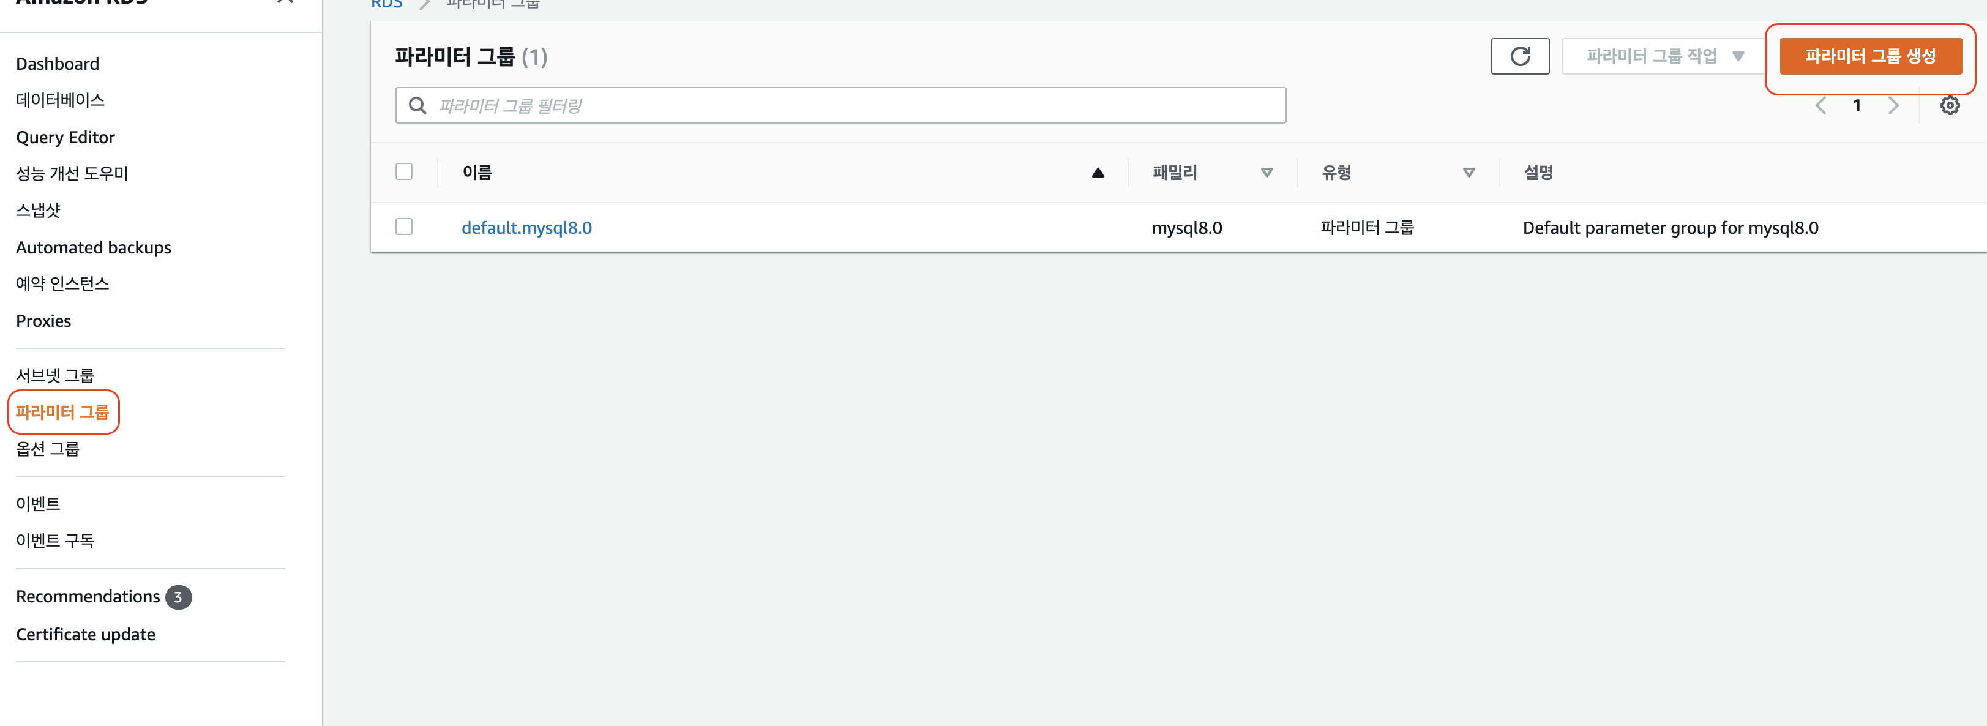Sort table using 패밀리 column arrow
The width and height of the screenshot is (1987, 726).
click(x=1266, y=173)
